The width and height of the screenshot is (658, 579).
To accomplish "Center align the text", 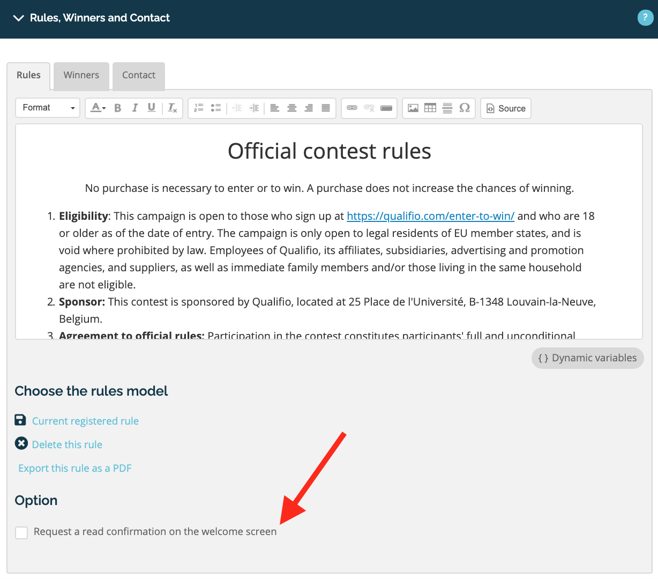I will point(292,108).
